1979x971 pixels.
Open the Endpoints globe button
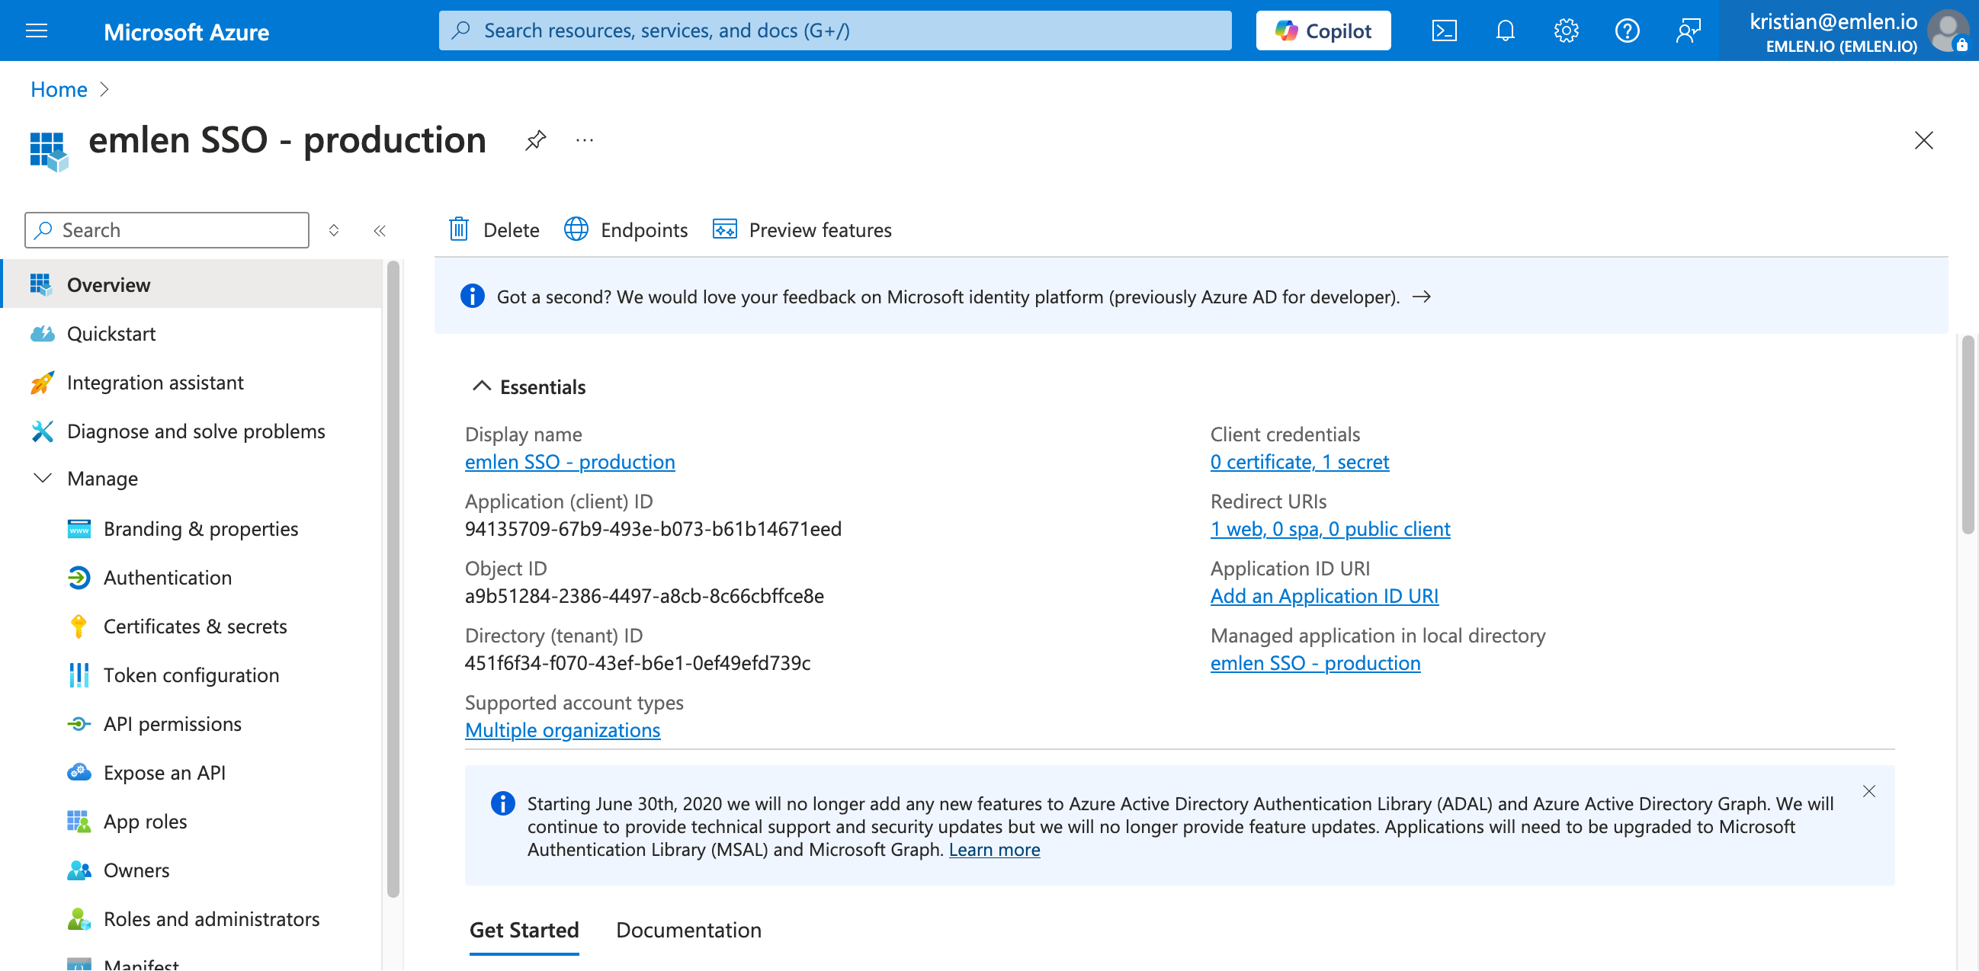point(625,229)
